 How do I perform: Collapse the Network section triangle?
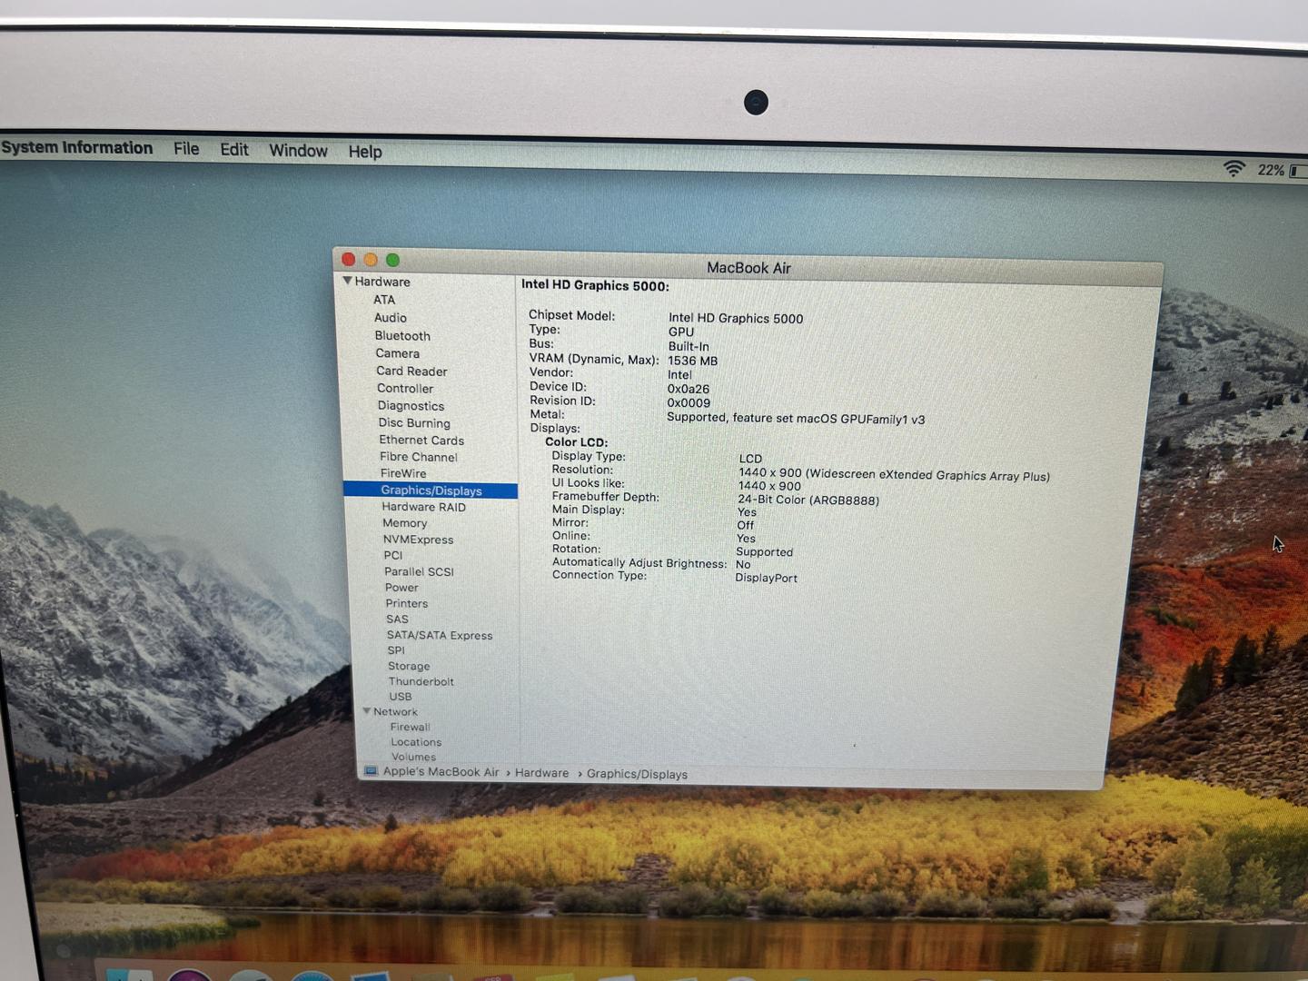coord(367,711)
